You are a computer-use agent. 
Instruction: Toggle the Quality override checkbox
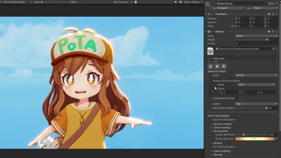click(210, 104)
